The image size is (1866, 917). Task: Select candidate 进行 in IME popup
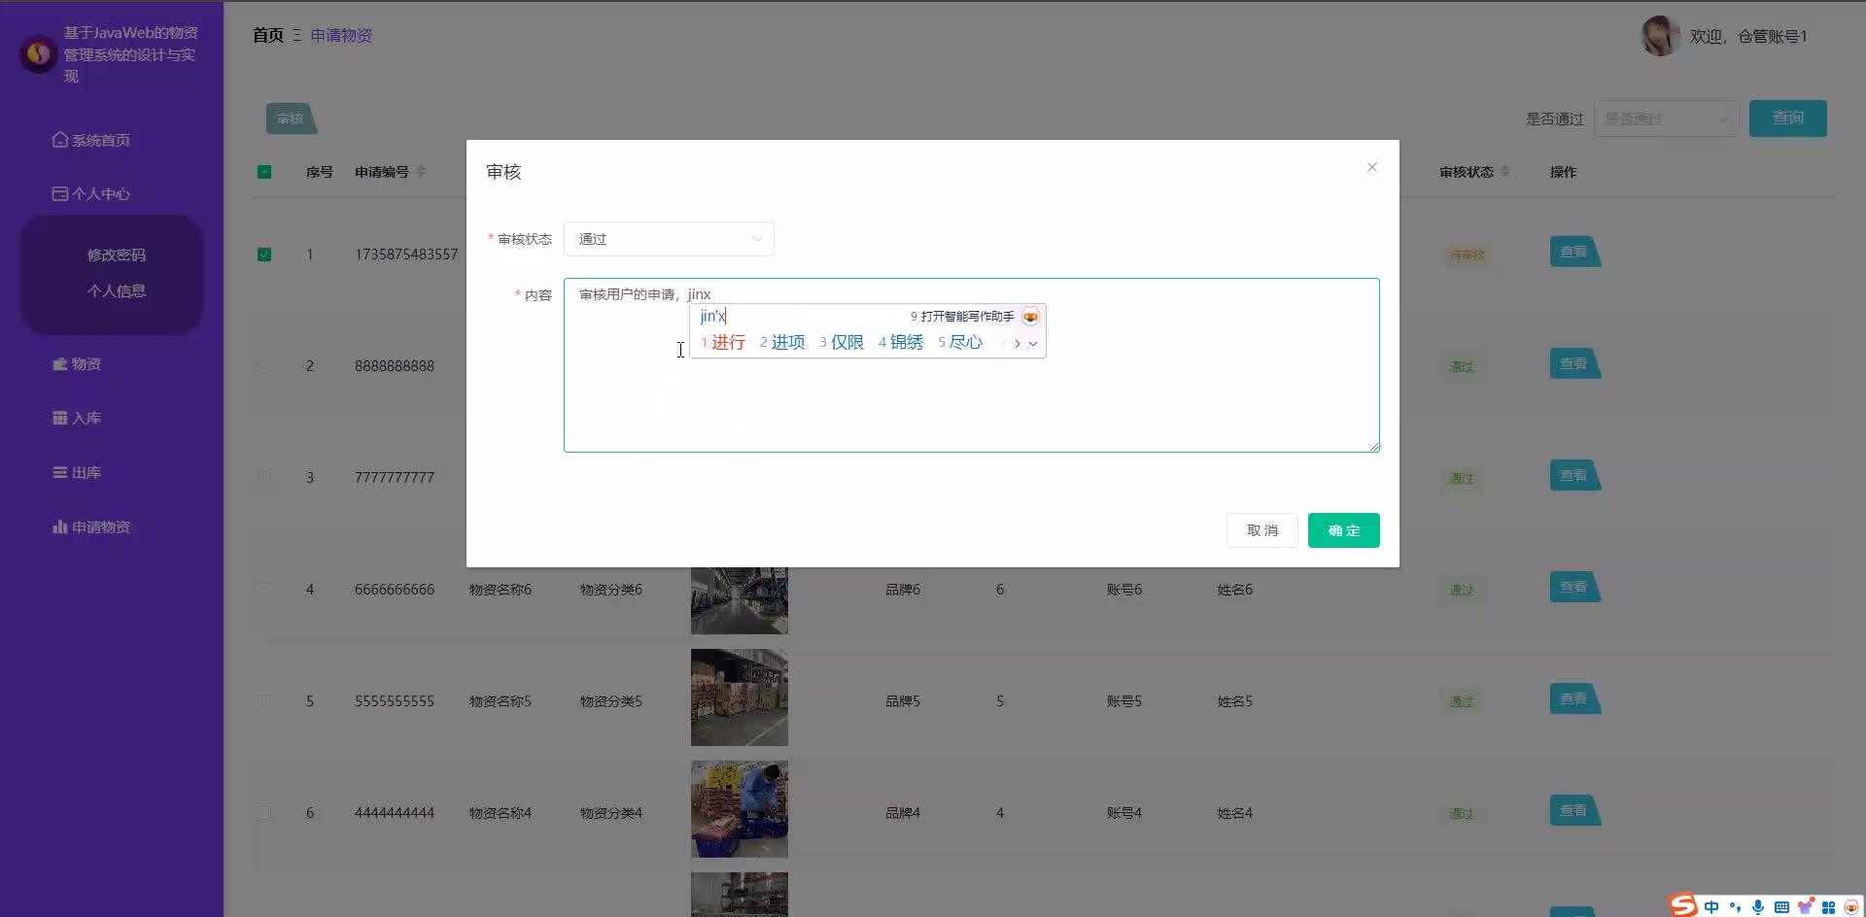723,342
